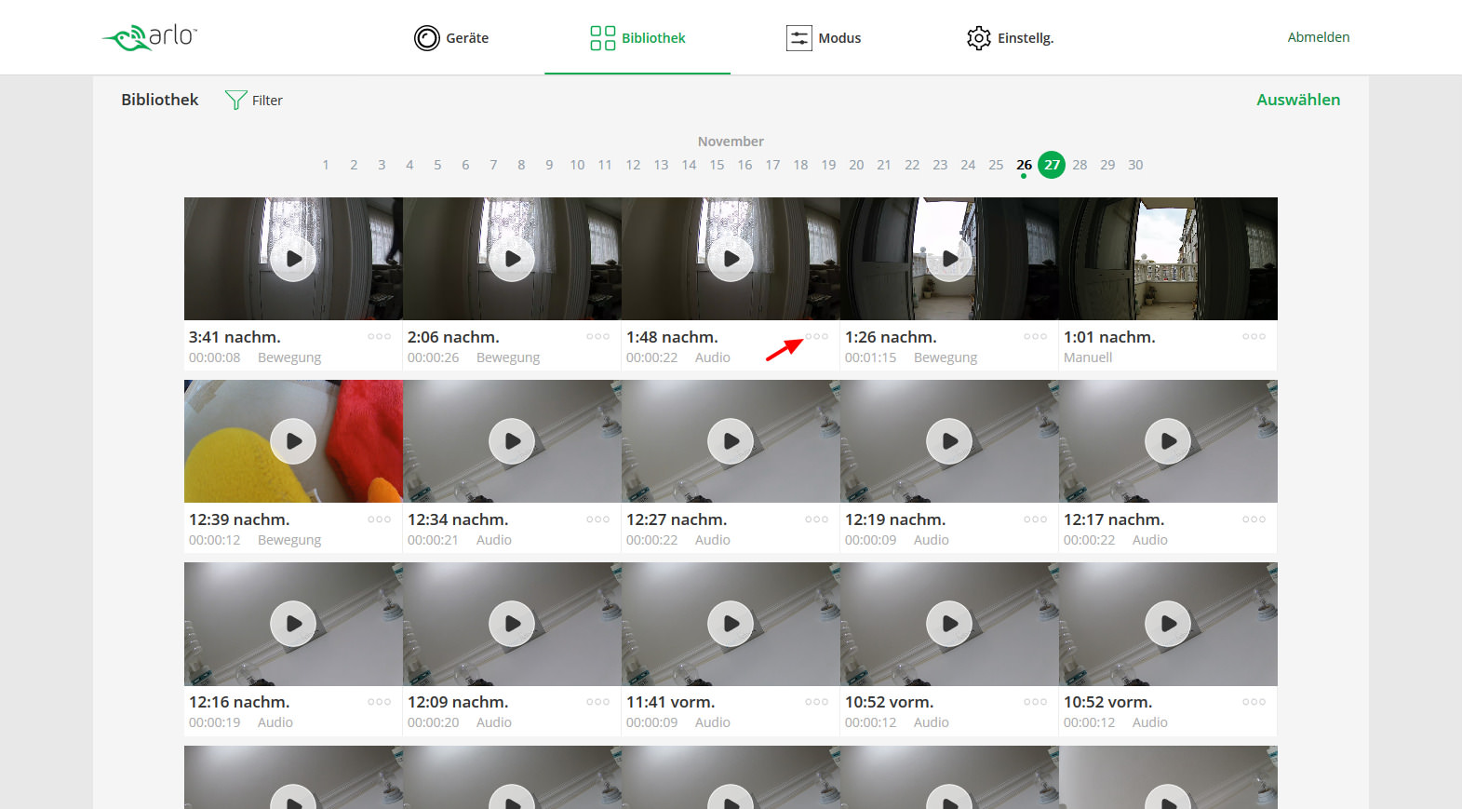The image size is (1462, 809).
Task: Open the Einstellg. gear icon
Action: pos(978,38)
